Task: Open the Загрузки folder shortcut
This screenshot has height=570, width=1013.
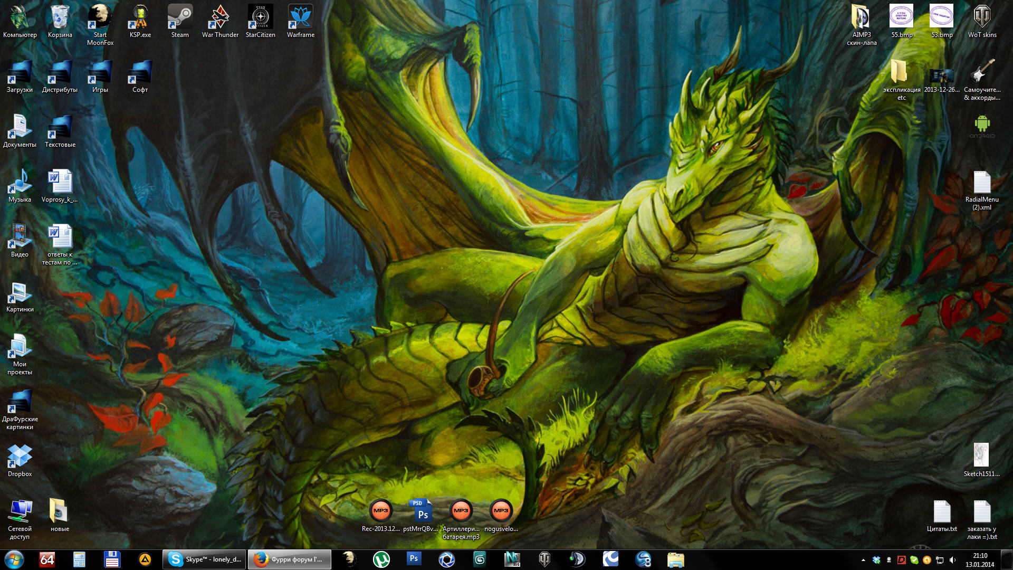Action: [x=20, y=77]
